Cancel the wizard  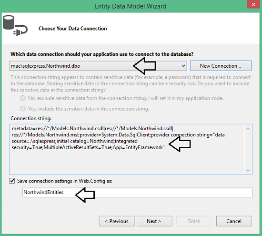[234, 221]
